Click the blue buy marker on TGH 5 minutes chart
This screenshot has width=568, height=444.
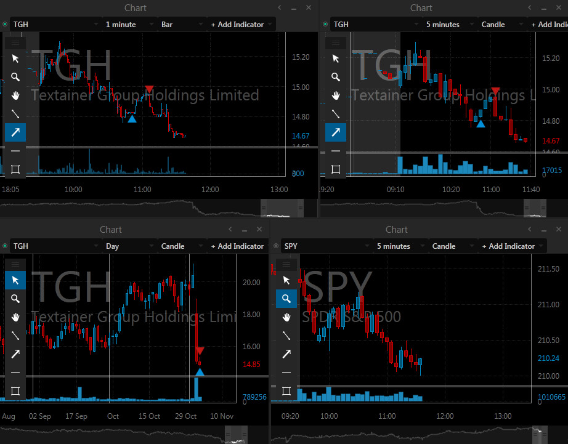click(x=481, y=124)
